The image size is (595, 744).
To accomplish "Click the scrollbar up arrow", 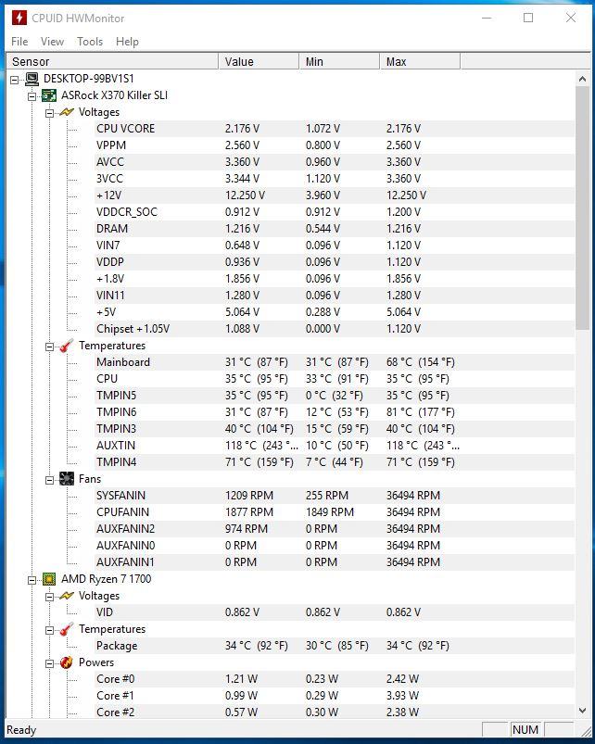I will click(x=582, y=79).
